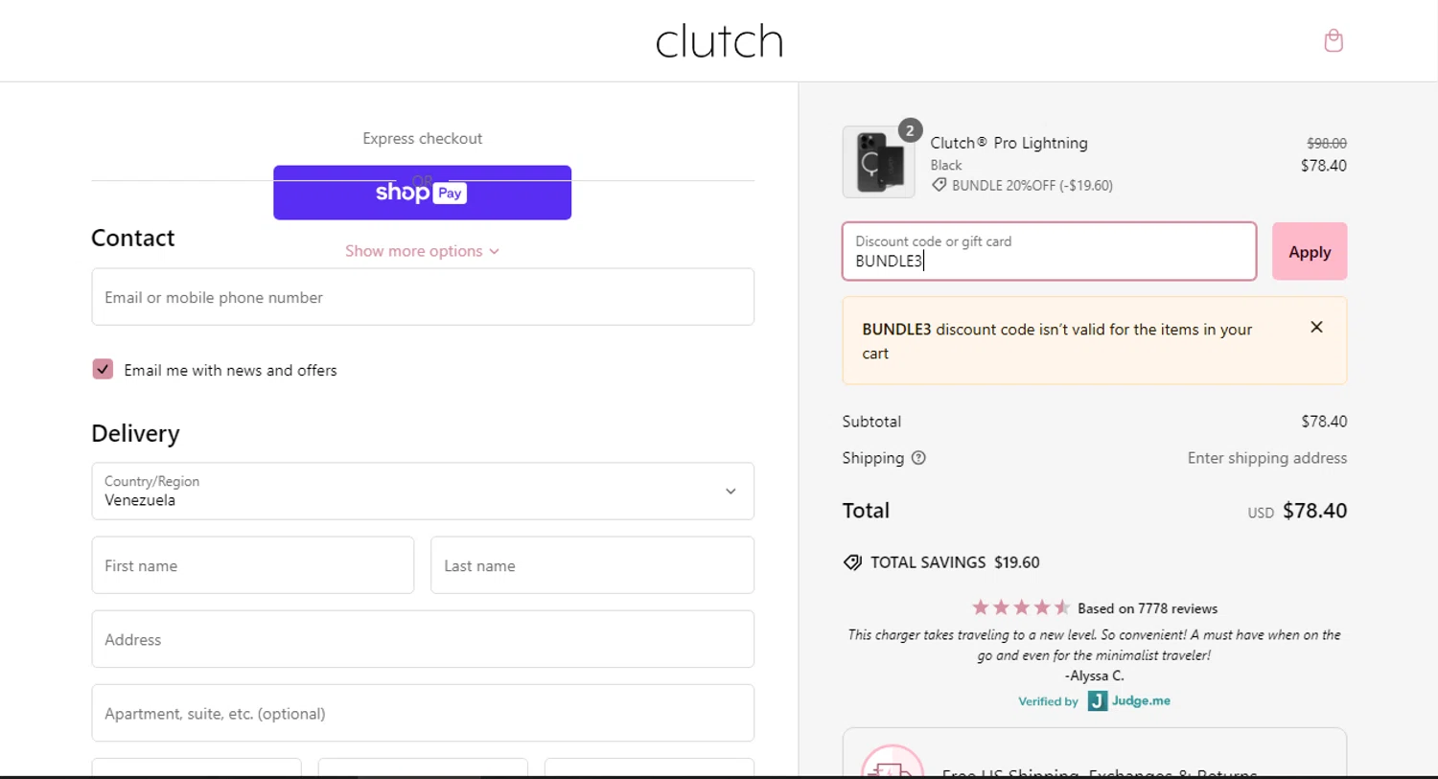The height and width of the screenshot is (779, 1438).
Task: Click the First name field
Action: 253,565
